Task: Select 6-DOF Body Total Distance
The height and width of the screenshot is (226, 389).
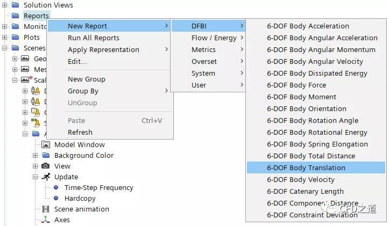Action: 316,156
